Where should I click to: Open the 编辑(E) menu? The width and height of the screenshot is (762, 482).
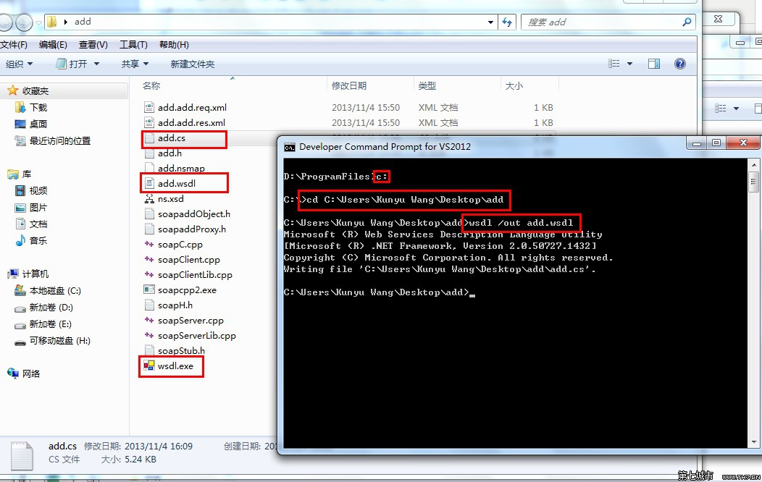(53, 45)
